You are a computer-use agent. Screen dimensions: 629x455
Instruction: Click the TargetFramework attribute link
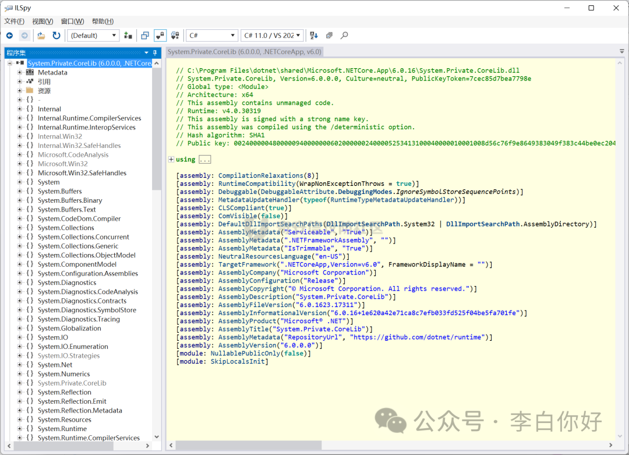coord(247,264)
